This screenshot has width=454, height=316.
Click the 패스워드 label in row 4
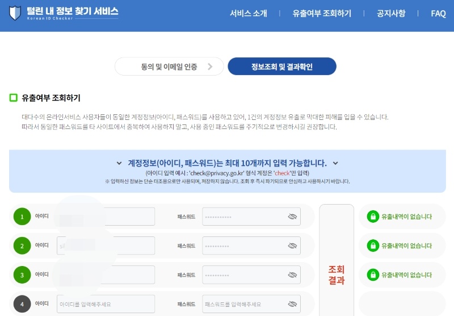tap(186, 304)
